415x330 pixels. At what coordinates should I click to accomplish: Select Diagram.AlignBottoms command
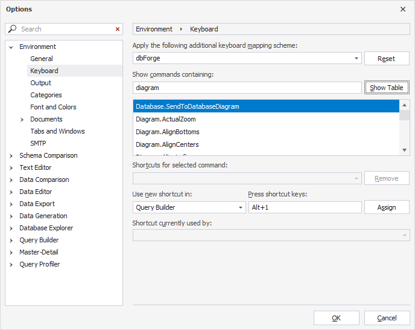[x=266, y=132]
